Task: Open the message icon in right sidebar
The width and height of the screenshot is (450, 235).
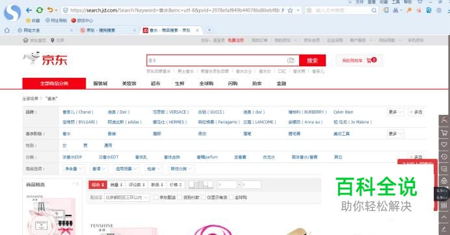Action: point(444,169)
